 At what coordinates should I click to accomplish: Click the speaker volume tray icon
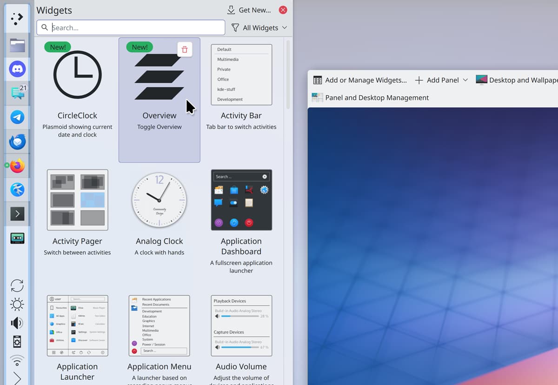click(17, 323)
